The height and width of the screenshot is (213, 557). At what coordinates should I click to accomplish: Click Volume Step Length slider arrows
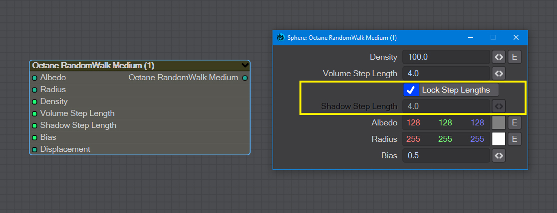pyautogui.click(x=499, y=74)
